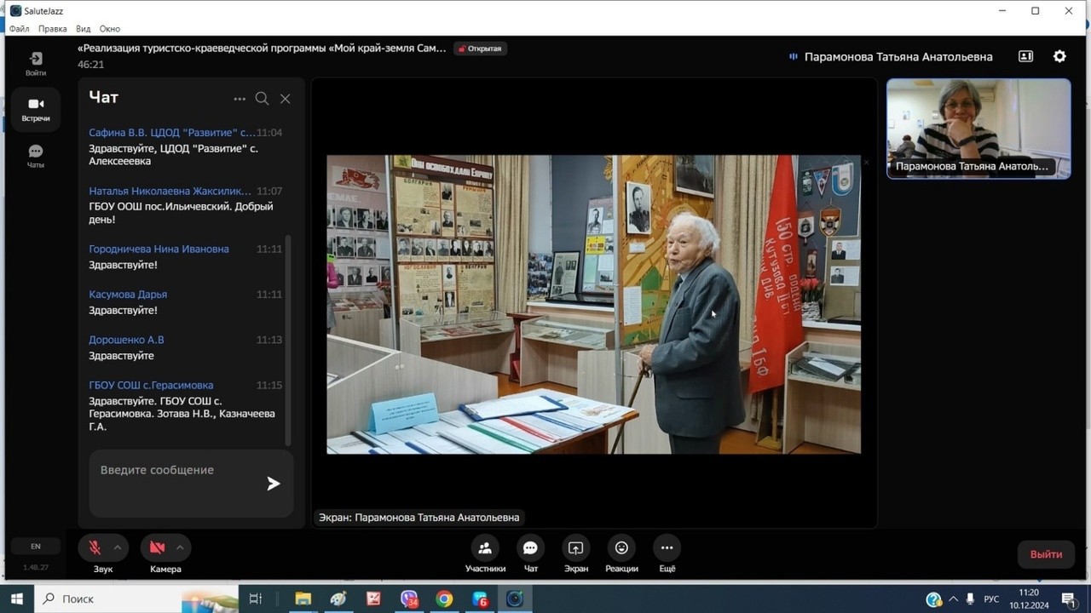
Task: Open the Ещё more options menu
Action: (667, 548)
